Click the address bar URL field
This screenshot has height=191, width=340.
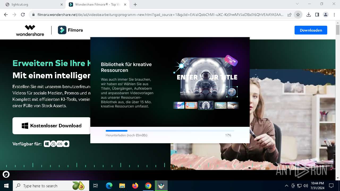click(x=160, y=15)
